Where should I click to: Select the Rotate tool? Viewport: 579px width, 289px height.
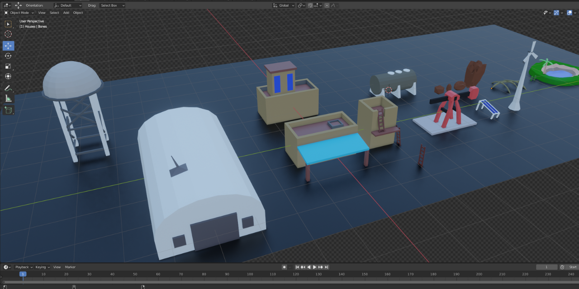8,56
